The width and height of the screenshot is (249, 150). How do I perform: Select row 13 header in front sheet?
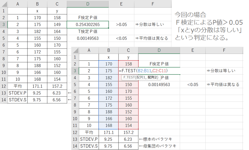point(75,139)
